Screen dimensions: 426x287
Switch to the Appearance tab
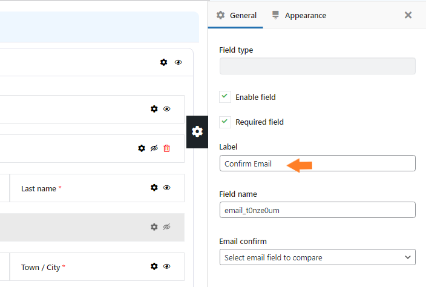pyautogui.click(x=299, y=16)
